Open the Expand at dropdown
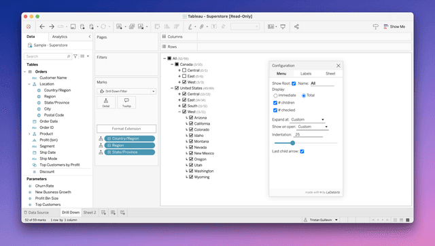Screen dimensions: 435x246 pos(307,119)
